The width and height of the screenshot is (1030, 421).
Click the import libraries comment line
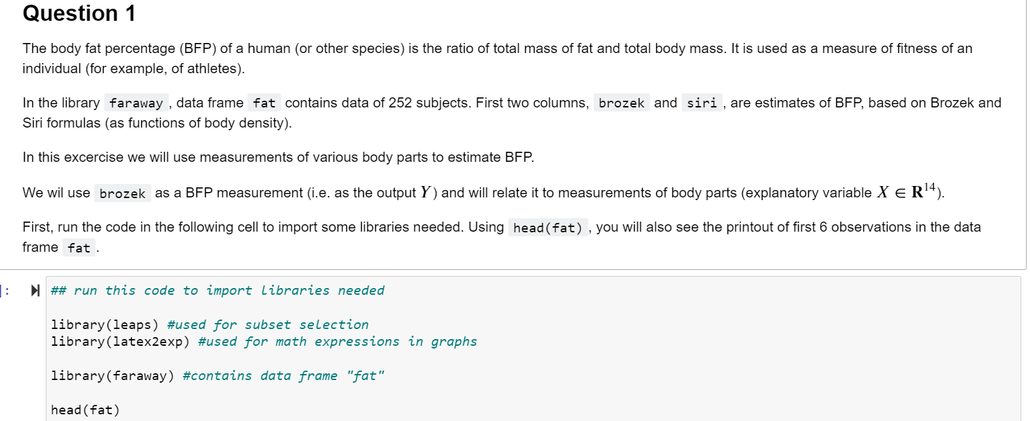216,290
